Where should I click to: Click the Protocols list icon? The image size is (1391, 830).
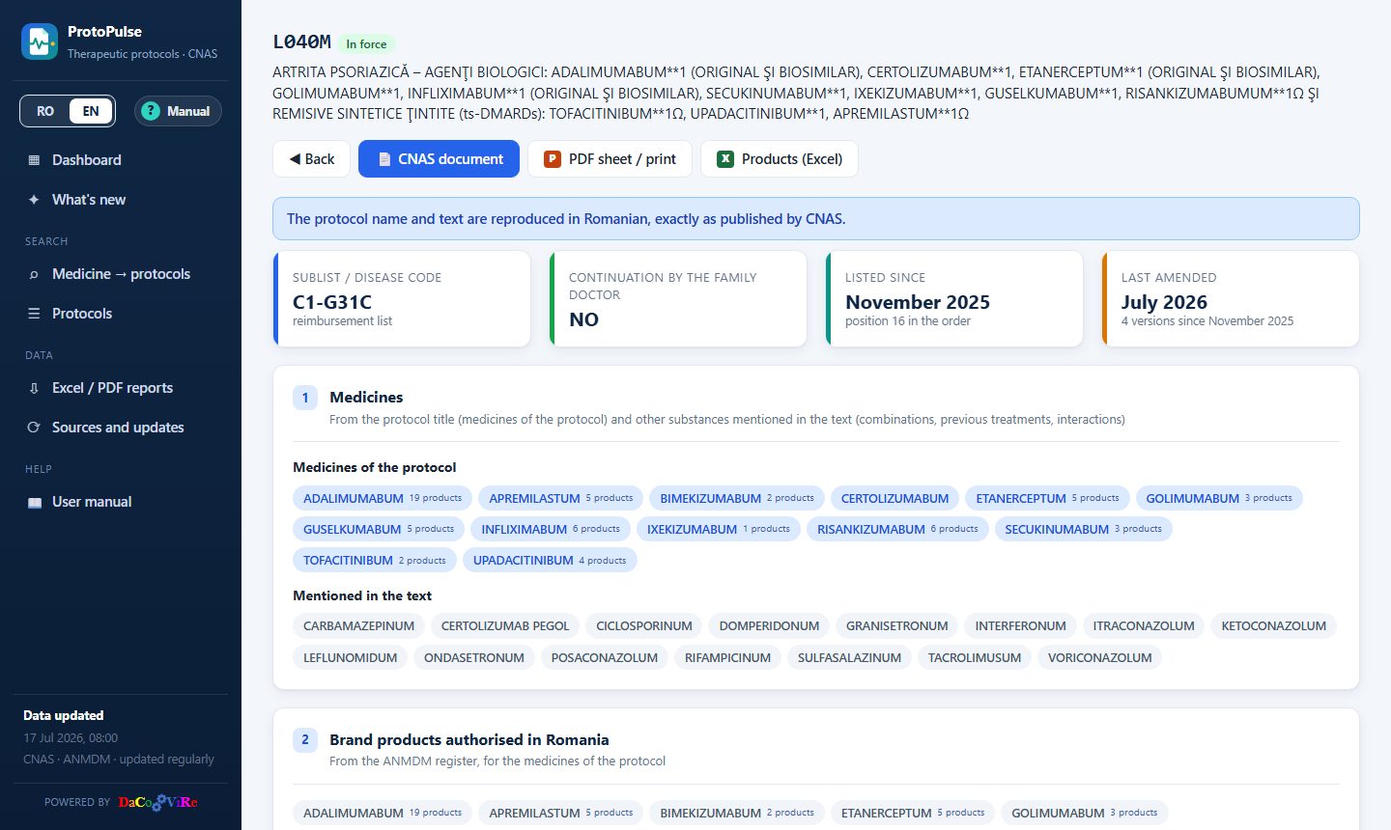[x=34, y=314]
